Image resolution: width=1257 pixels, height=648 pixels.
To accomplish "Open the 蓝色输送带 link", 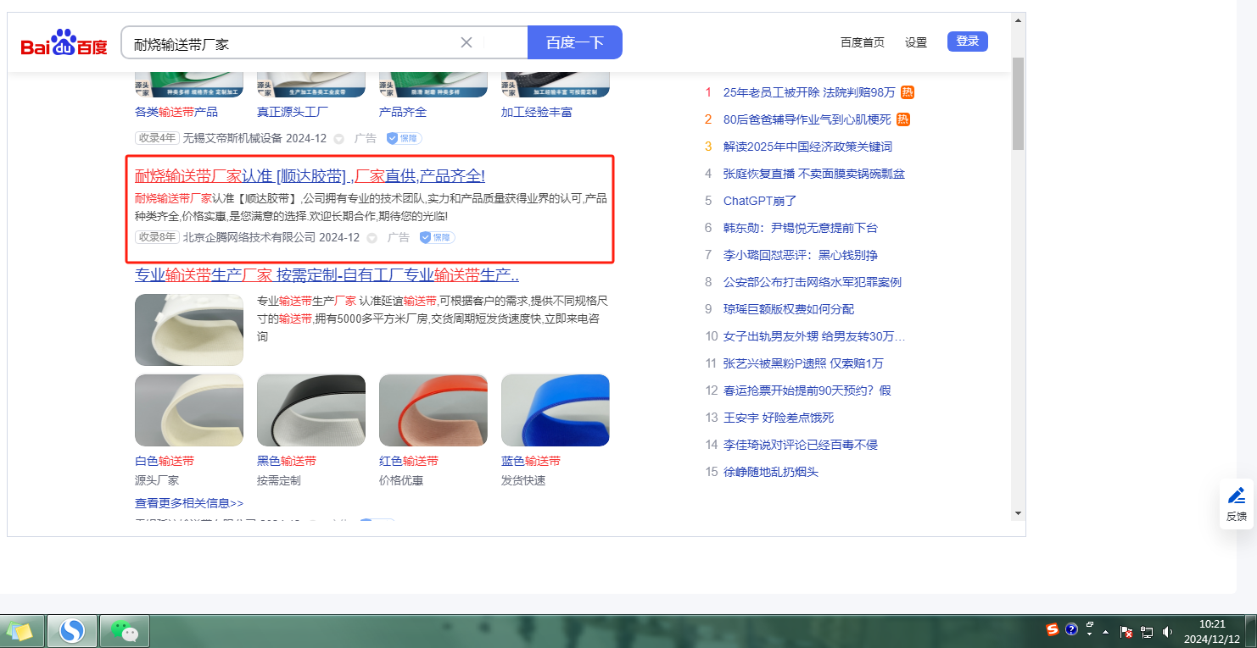I will [x=531, y=461].
